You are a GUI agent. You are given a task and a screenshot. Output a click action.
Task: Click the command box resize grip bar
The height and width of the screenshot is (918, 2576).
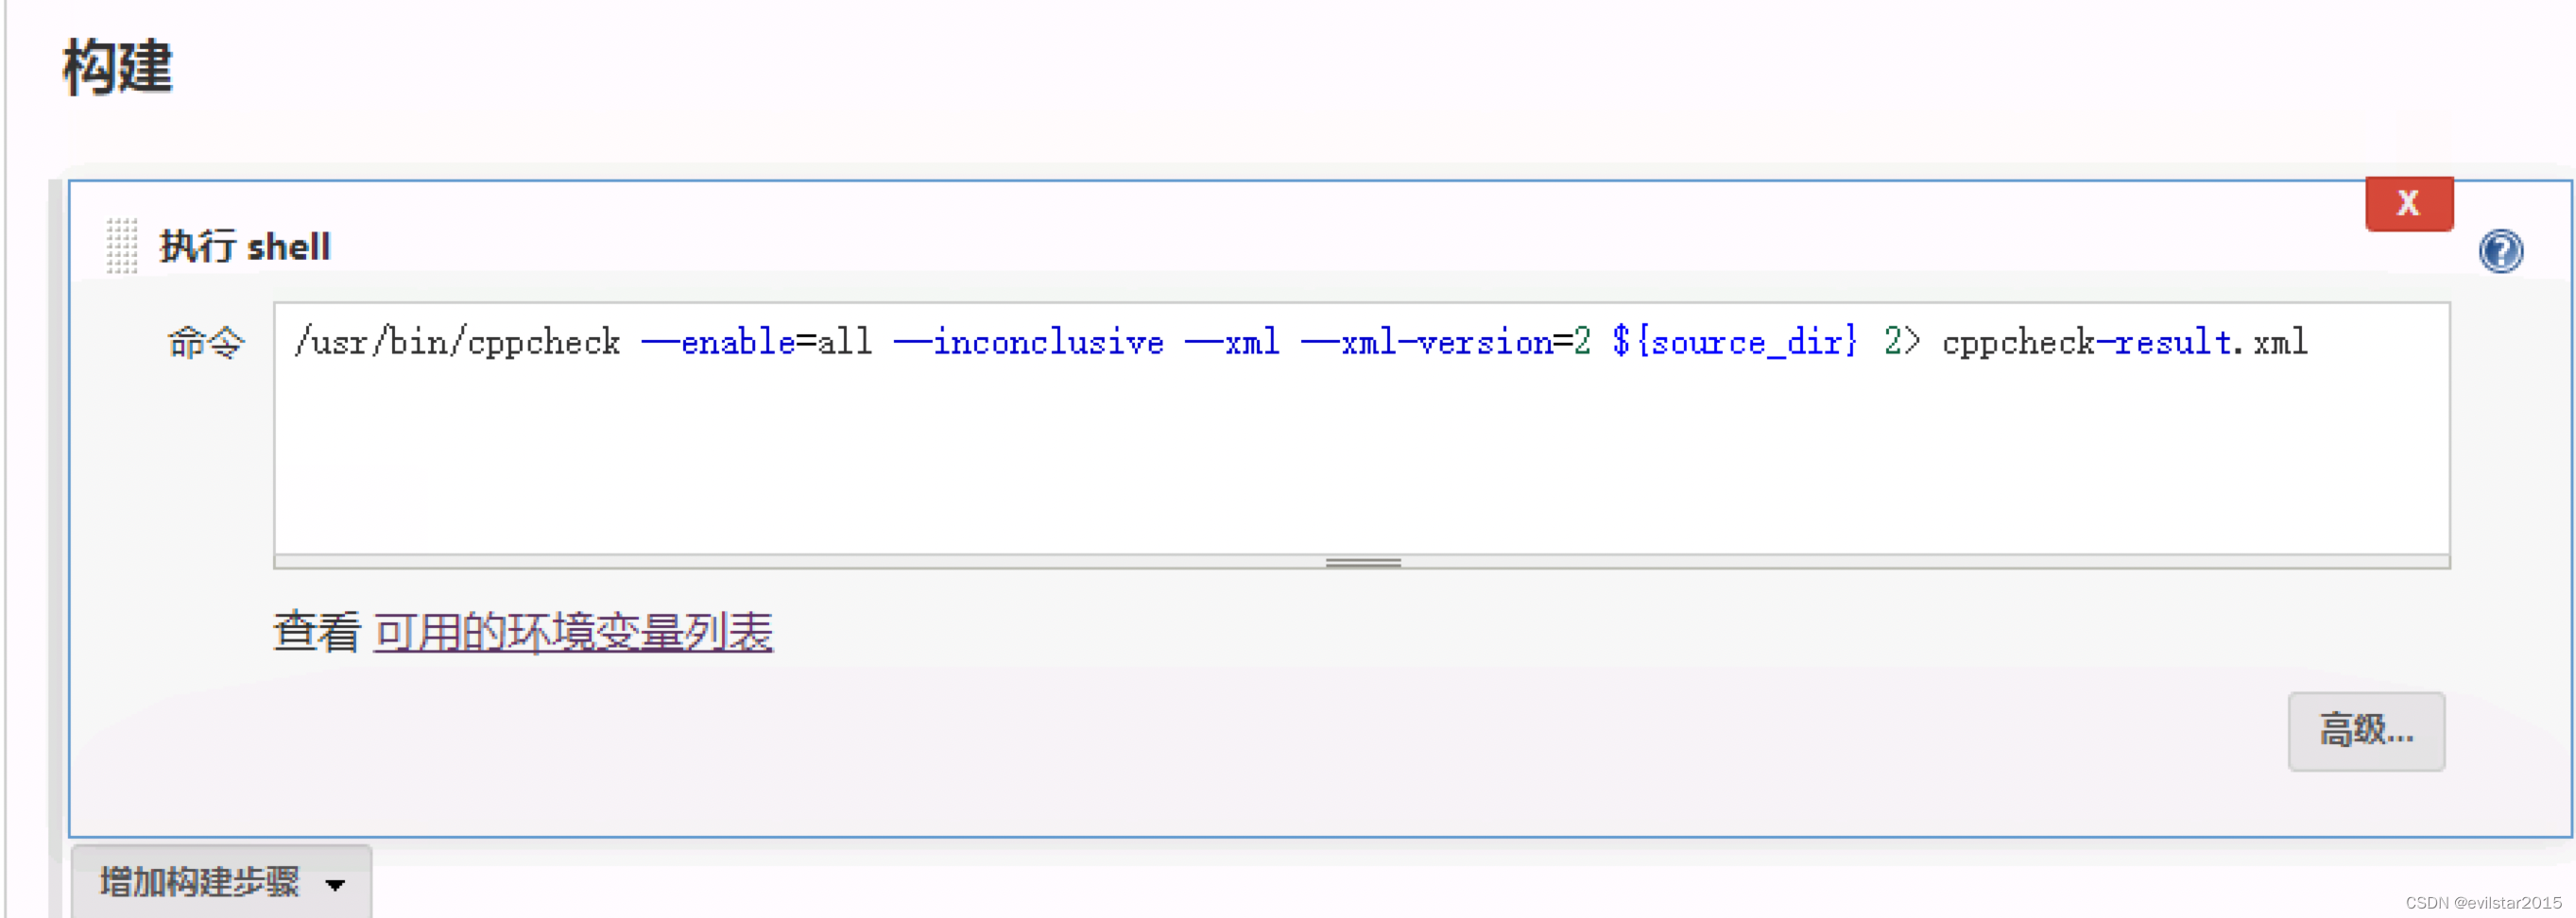coord(1361,562)
